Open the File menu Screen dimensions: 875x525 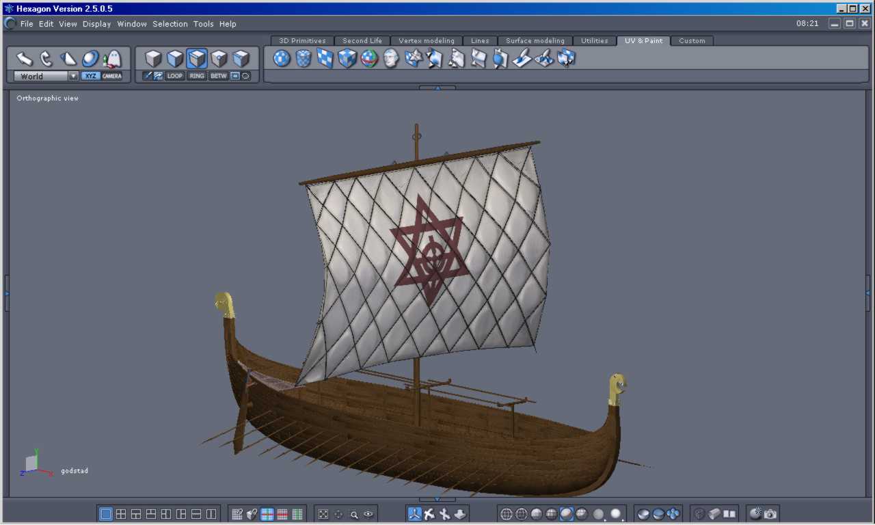(x=27, y=24)
